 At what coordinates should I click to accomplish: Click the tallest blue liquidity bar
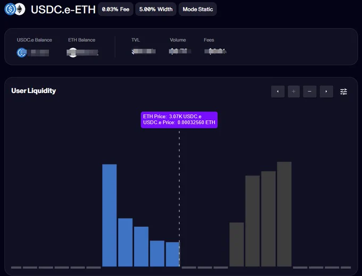[110, 215]
